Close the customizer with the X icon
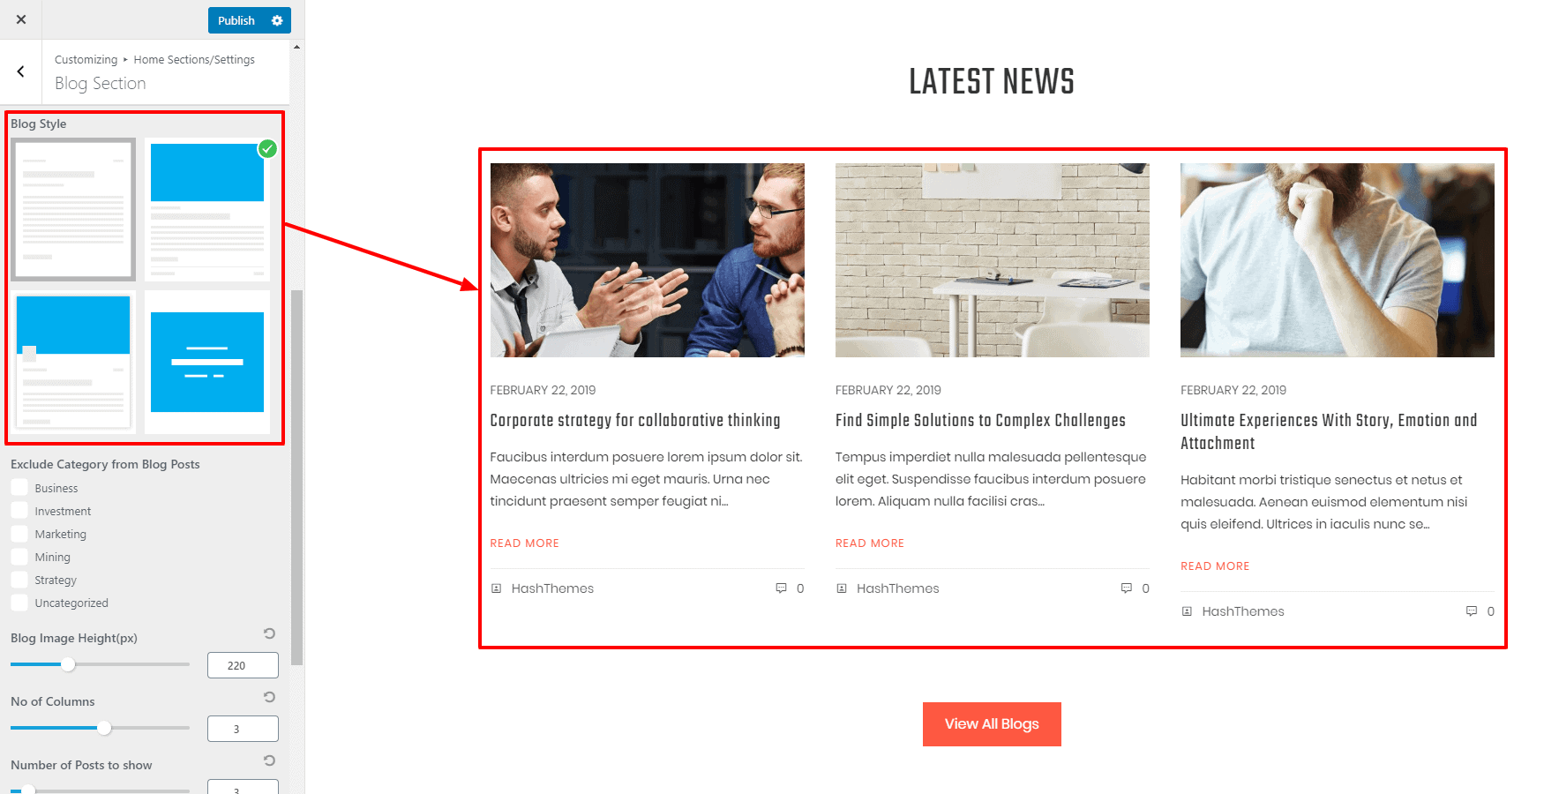Image resolution: width=1544 pixels, height=794 pixels. [x=21, y=19]
